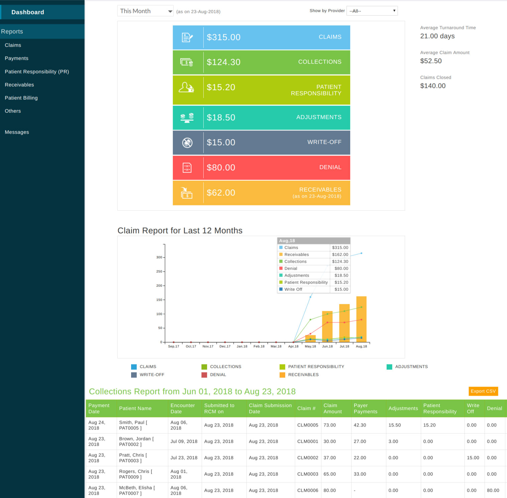Click the Receivables inbox icon on the orange card
Image resolution: width=507 pixels, height=498 pixels.
[x=187, y=193]
